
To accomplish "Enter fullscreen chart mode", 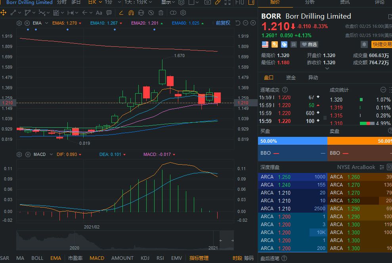I will point(228,2).
